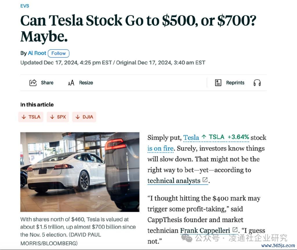
Task: Open the EVS section link
Action: (25, 6)
